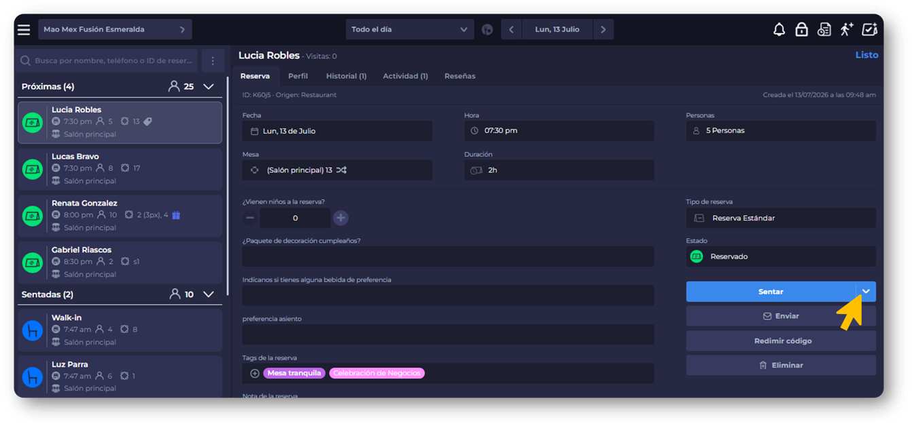Click the green Reservado status icon

[697, 256]
